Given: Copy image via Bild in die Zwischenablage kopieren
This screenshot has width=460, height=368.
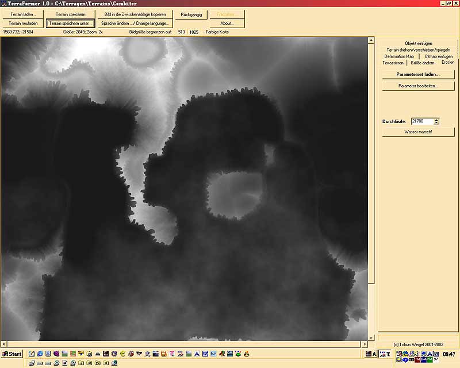Looking at the screenshot, I should (x=135, y=14).
